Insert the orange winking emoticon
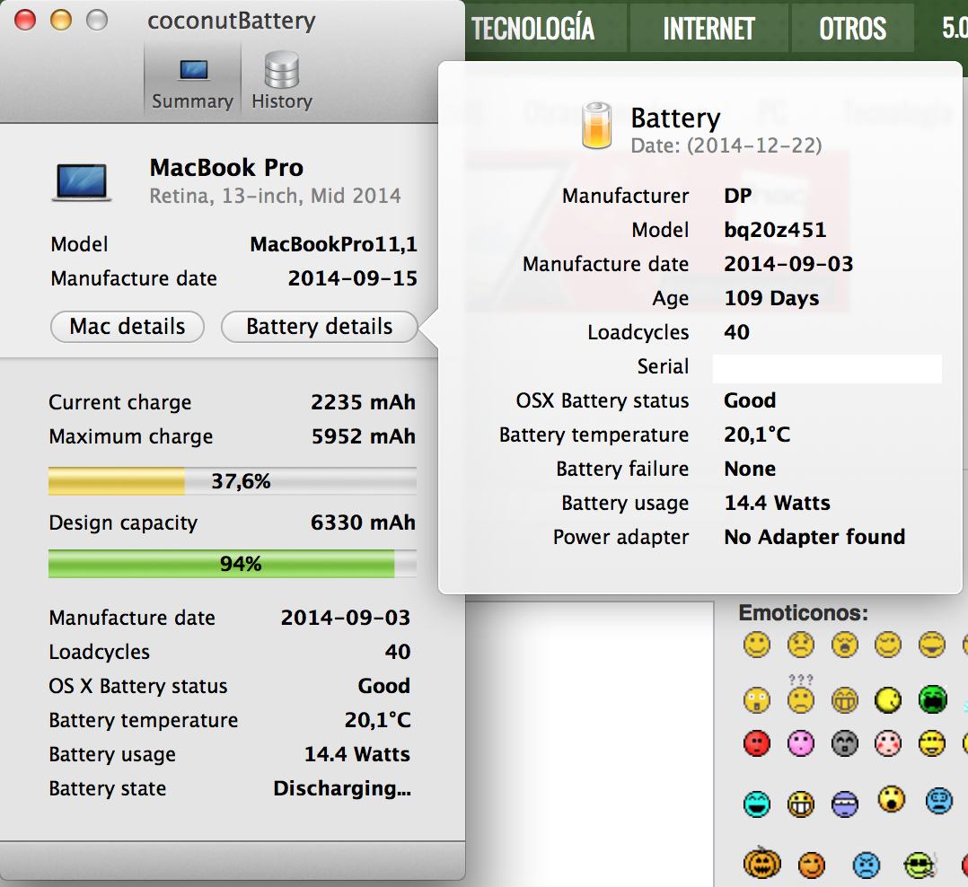The height and width of the screenshot is (887, 968). coord(811,865)
